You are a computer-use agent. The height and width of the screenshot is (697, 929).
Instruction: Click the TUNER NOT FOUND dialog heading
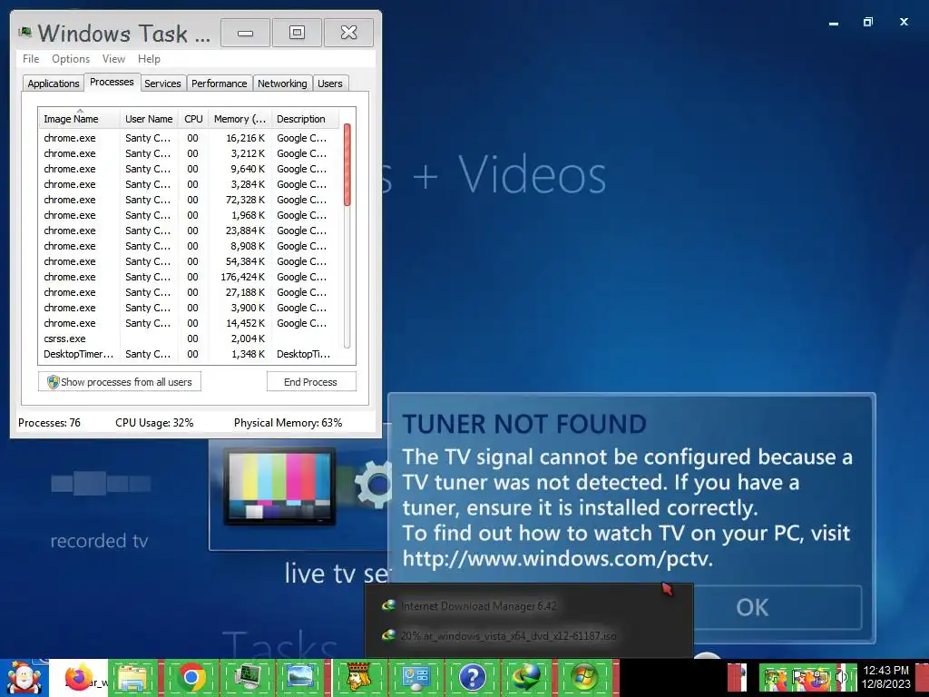[x=524, y=424]
